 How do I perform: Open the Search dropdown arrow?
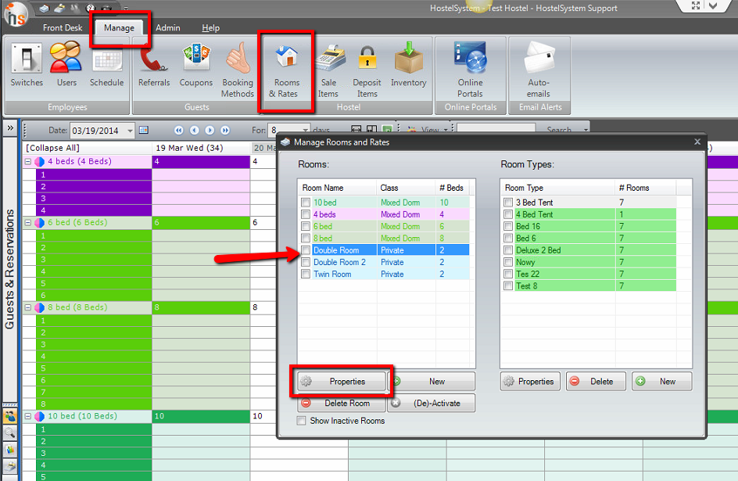[586, 130]
